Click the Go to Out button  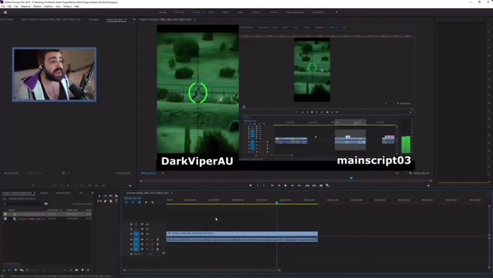299,186
